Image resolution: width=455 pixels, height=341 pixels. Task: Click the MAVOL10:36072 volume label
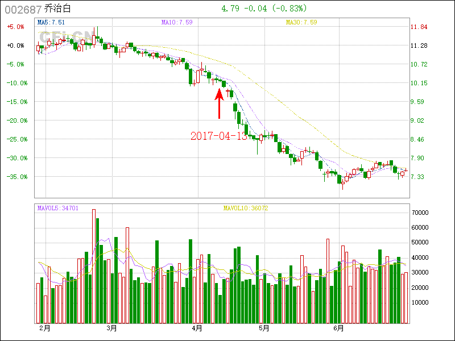pos(245,209)
